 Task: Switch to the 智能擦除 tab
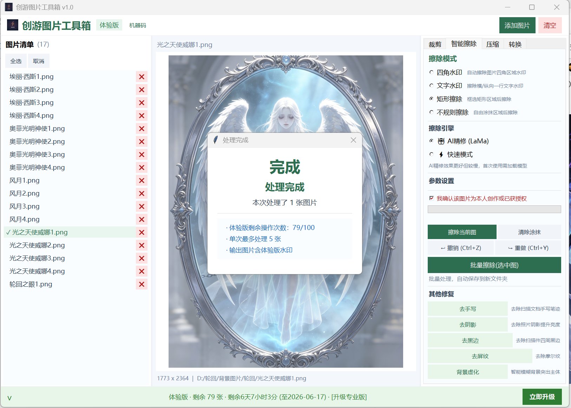pos(464,43)
